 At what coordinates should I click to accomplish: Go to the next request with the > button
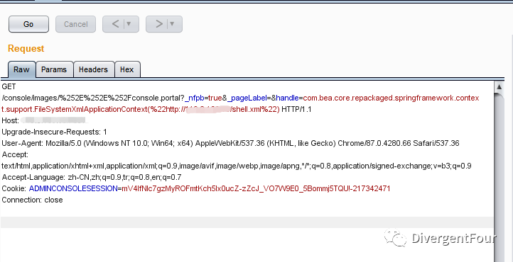[x=158, y=24]
